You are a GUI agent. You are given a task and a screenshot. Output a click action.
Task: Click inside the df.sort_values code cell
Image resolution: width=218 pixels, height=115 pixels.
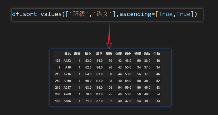click(x=107, y=15)
